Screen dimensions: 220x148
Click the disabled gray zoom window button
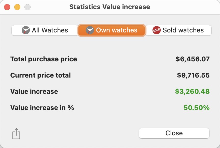28,7
